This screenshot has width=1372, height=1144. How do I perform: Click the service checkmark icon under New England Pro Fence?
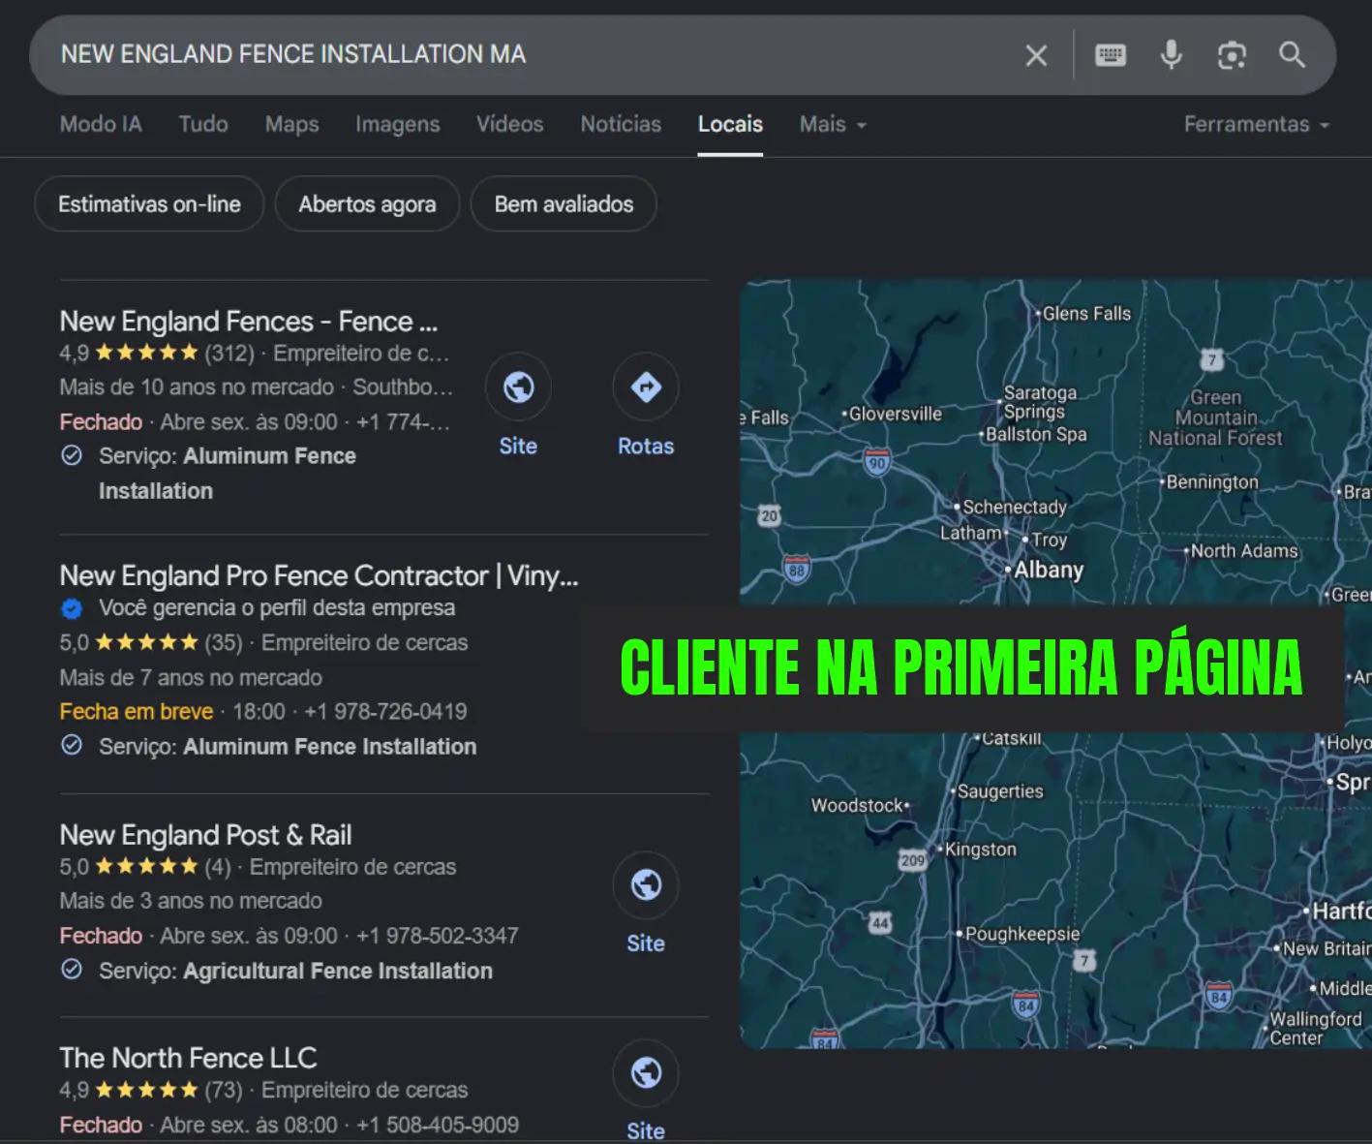pyautogui.click(x=72, y=746)
